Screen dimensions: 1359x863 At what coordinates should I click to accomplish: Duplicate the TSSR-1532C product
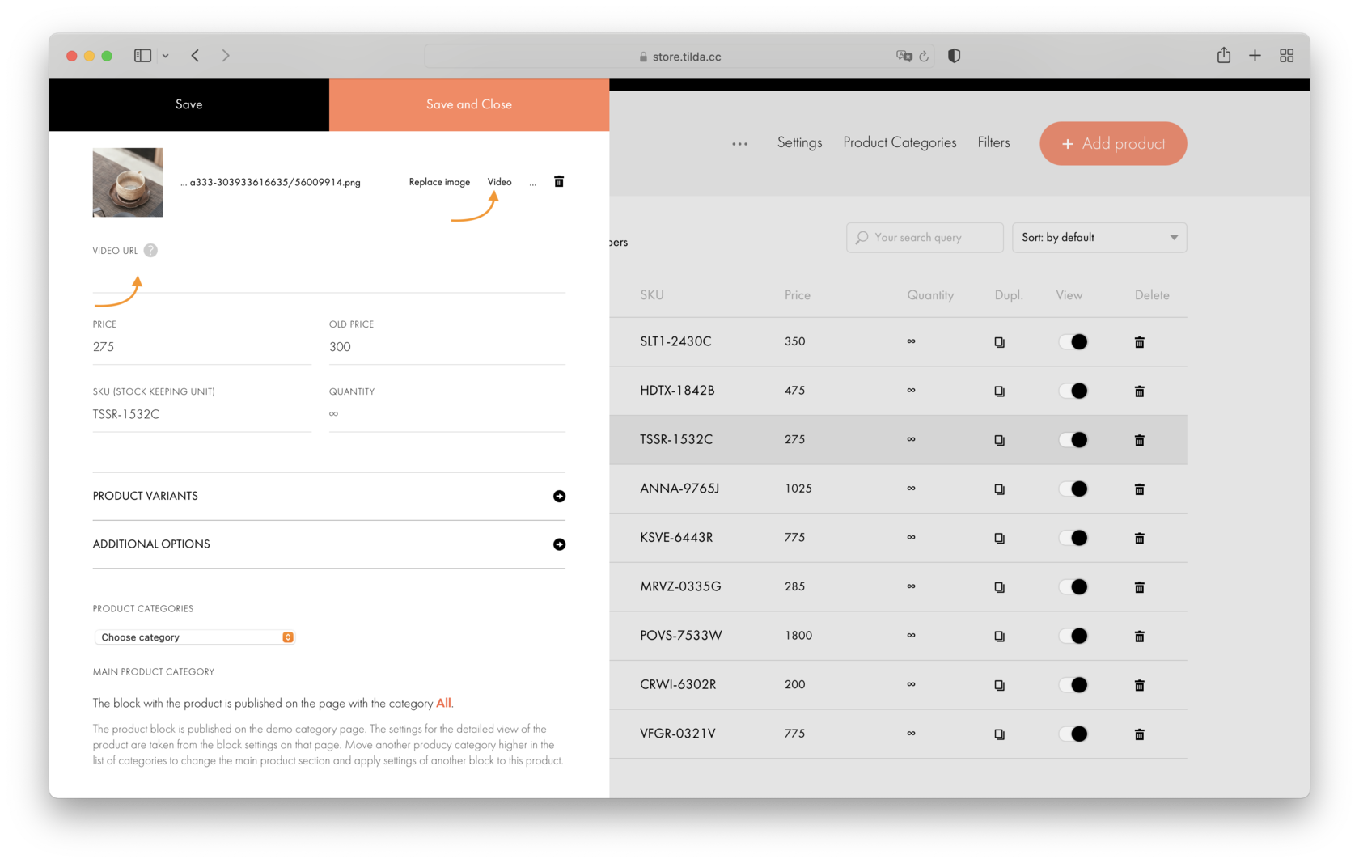click(1000, 440)
